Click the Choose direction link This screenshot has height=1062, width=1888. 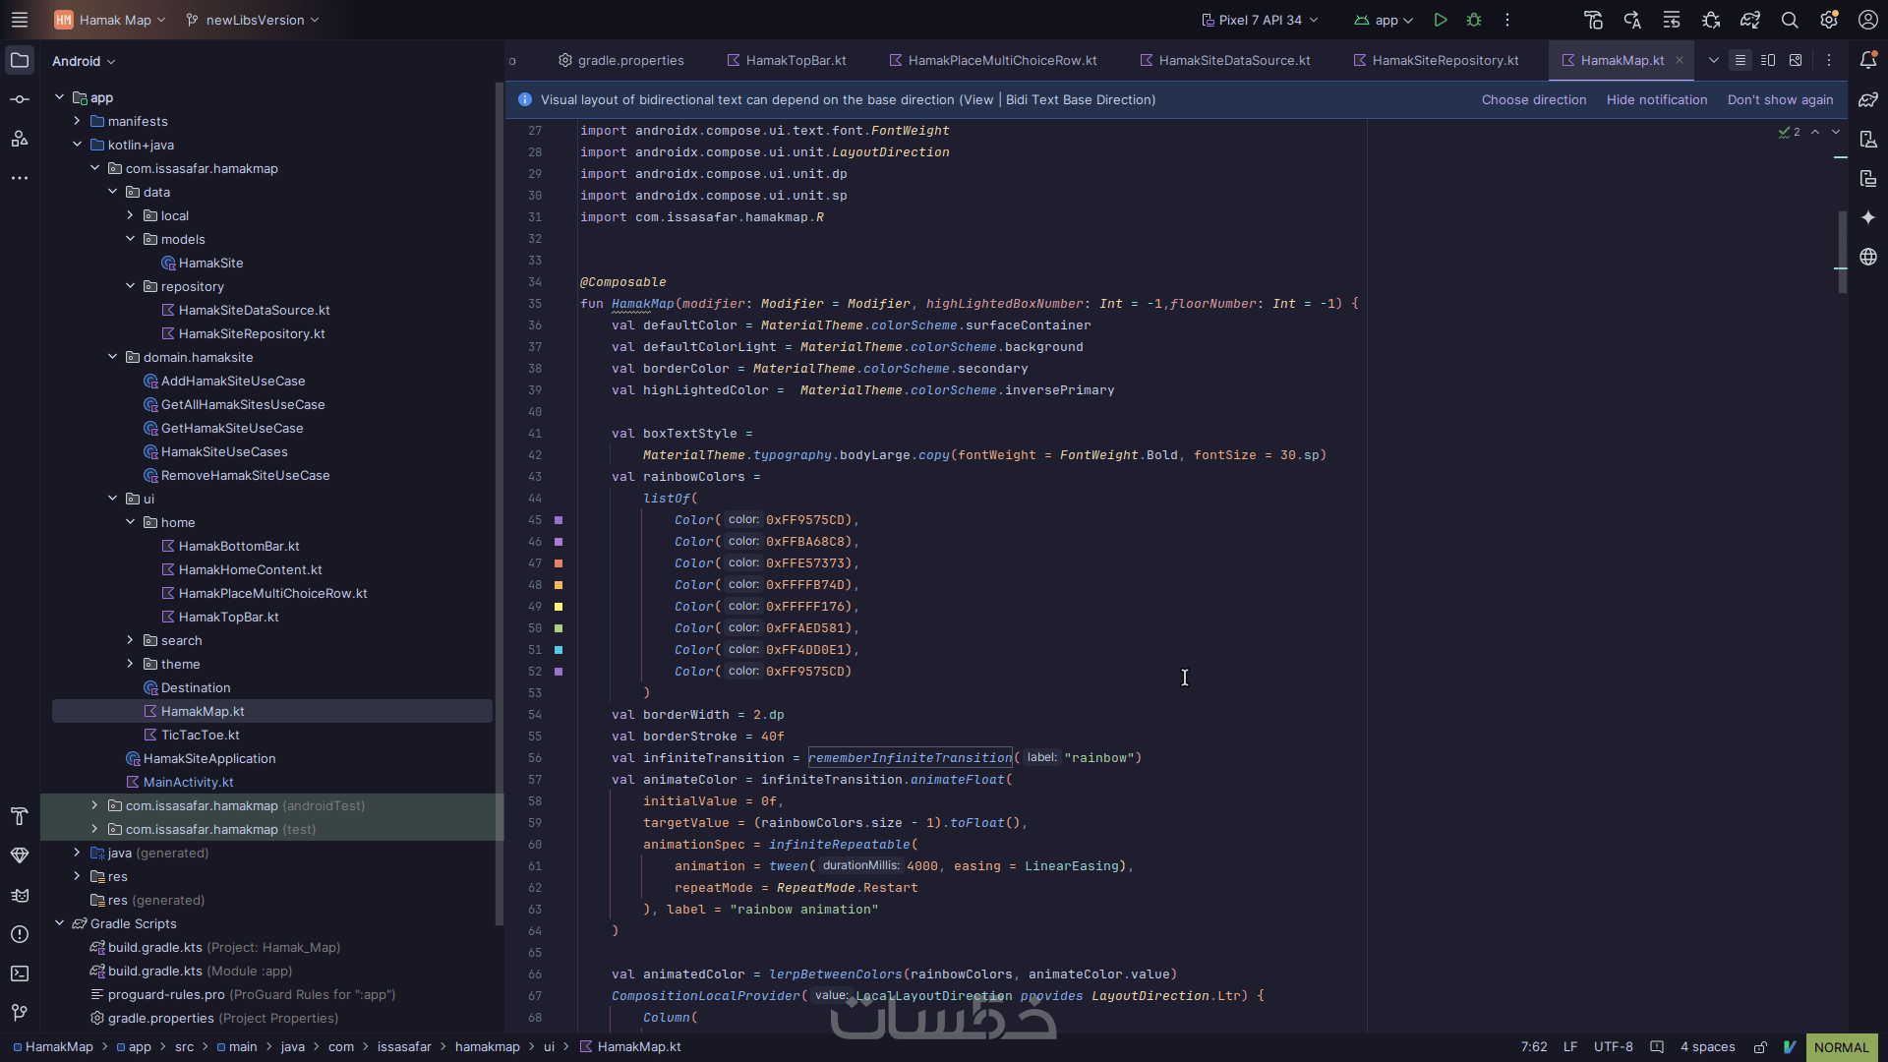[x=1533, y=99]
